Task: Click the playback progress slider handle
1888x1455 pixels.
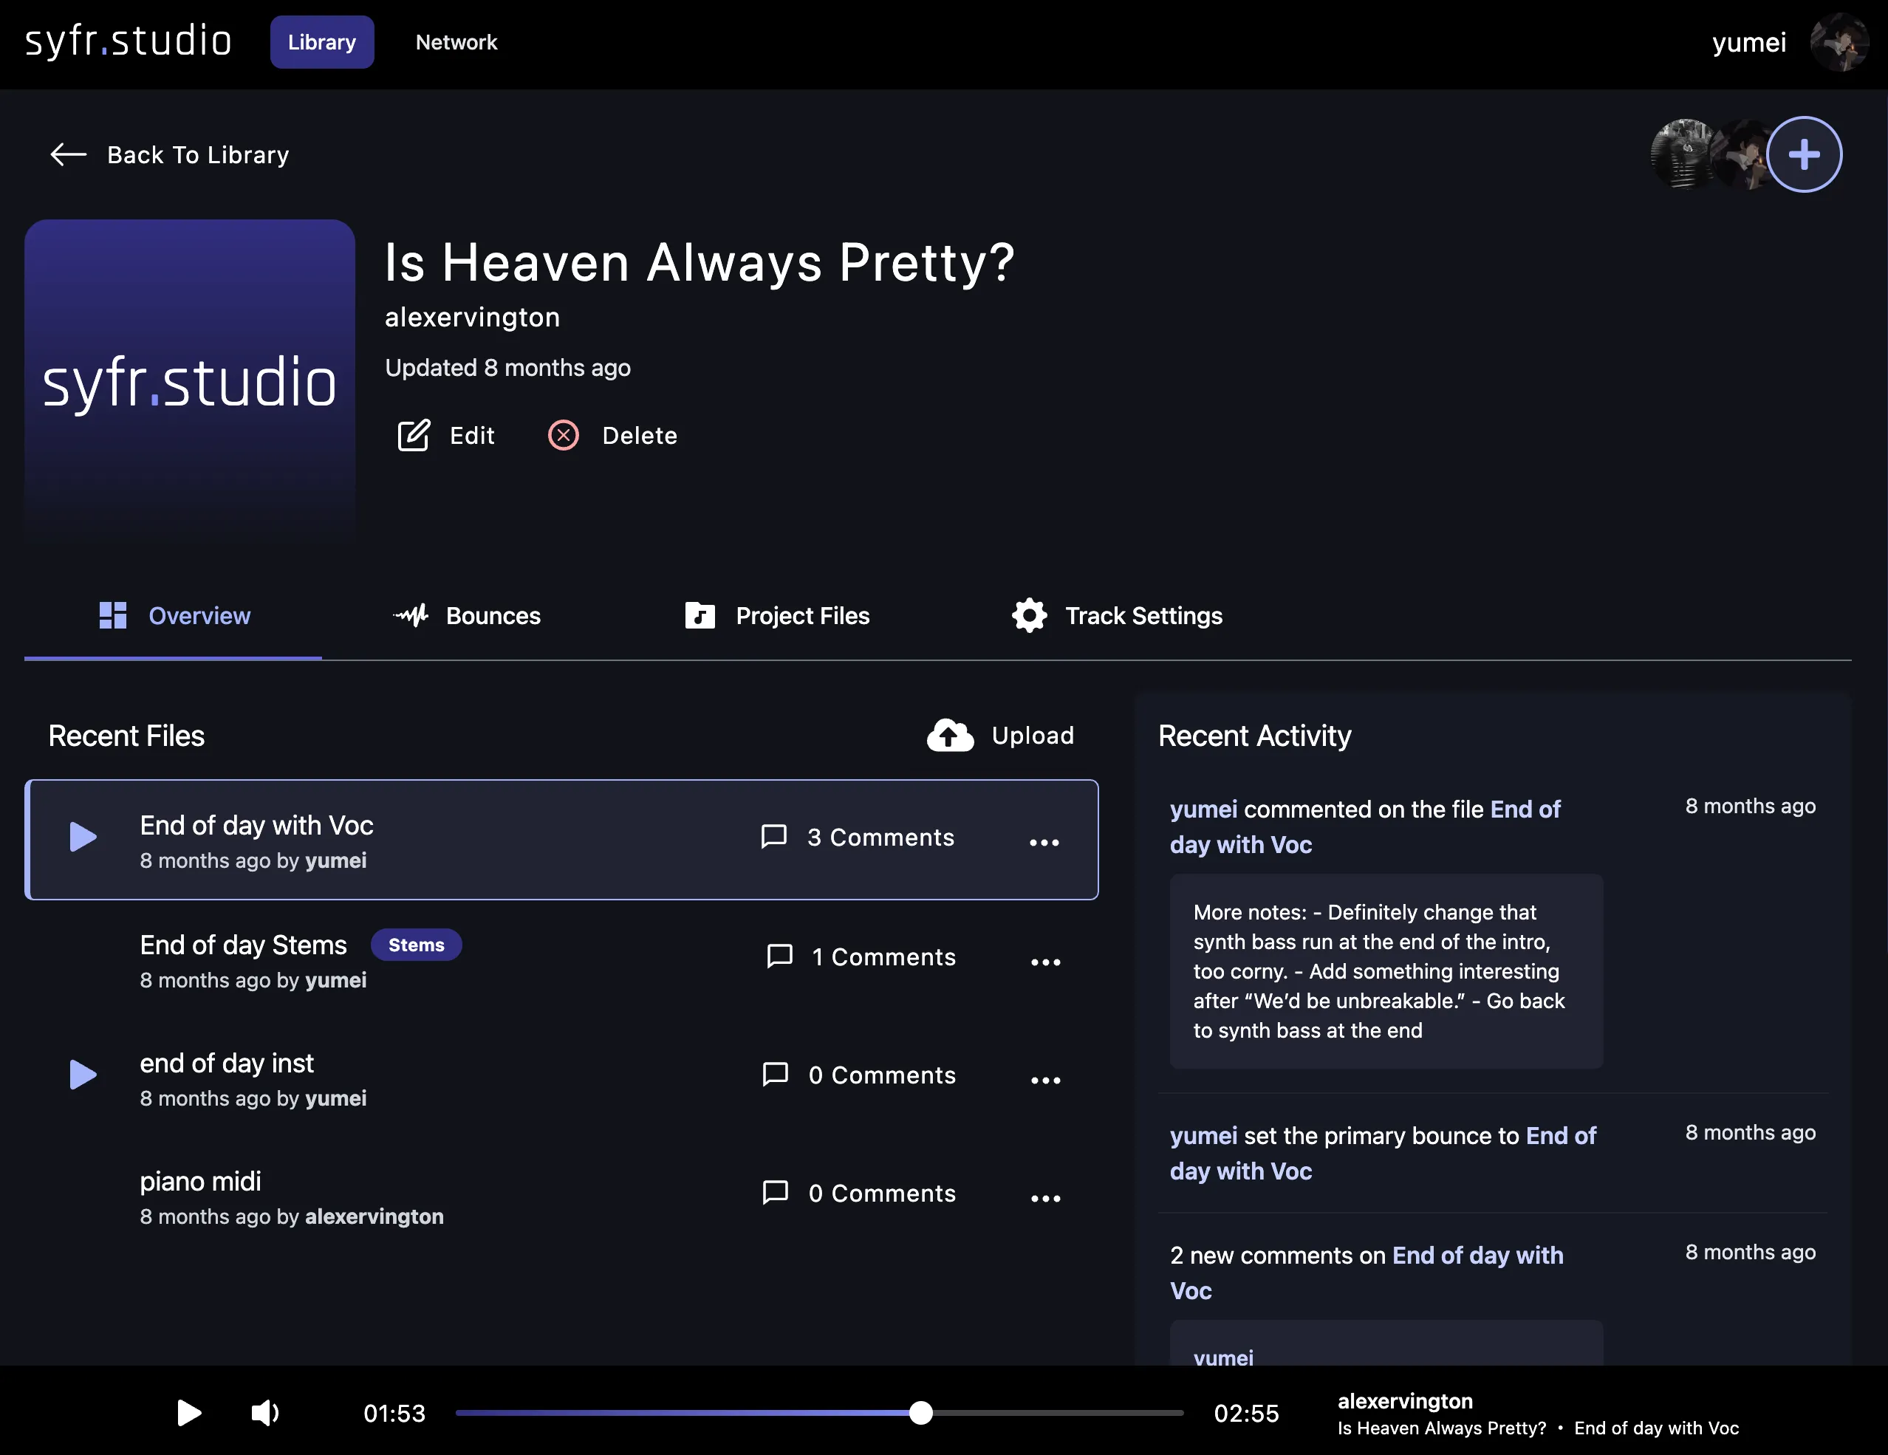Action: click(920, 1413)
